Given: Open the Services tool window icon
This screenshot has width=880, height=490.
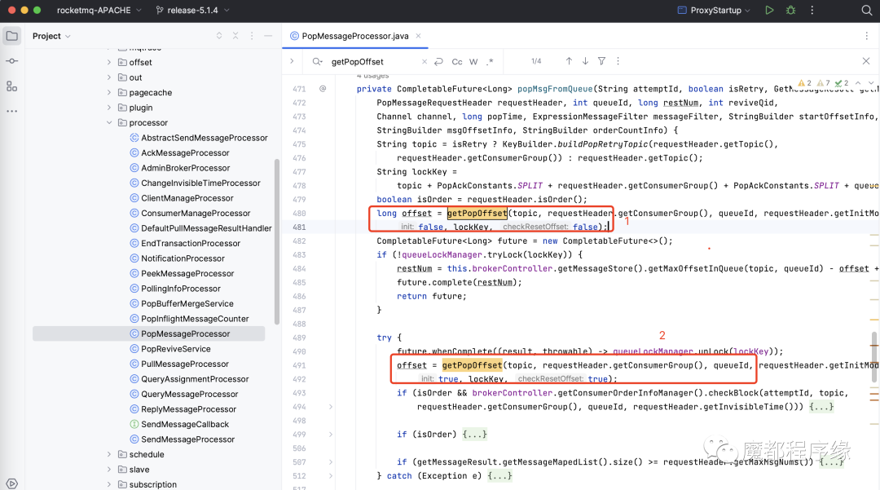Looking at the screenshot, I should click(x=11, y=483).
